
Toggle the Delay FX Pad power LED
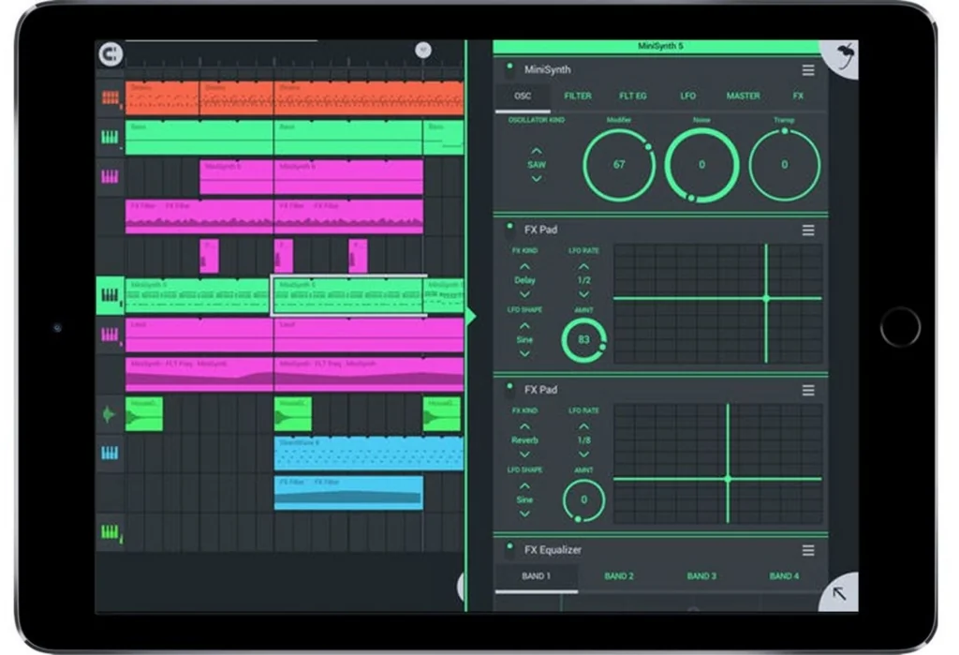tap(509, 227)
